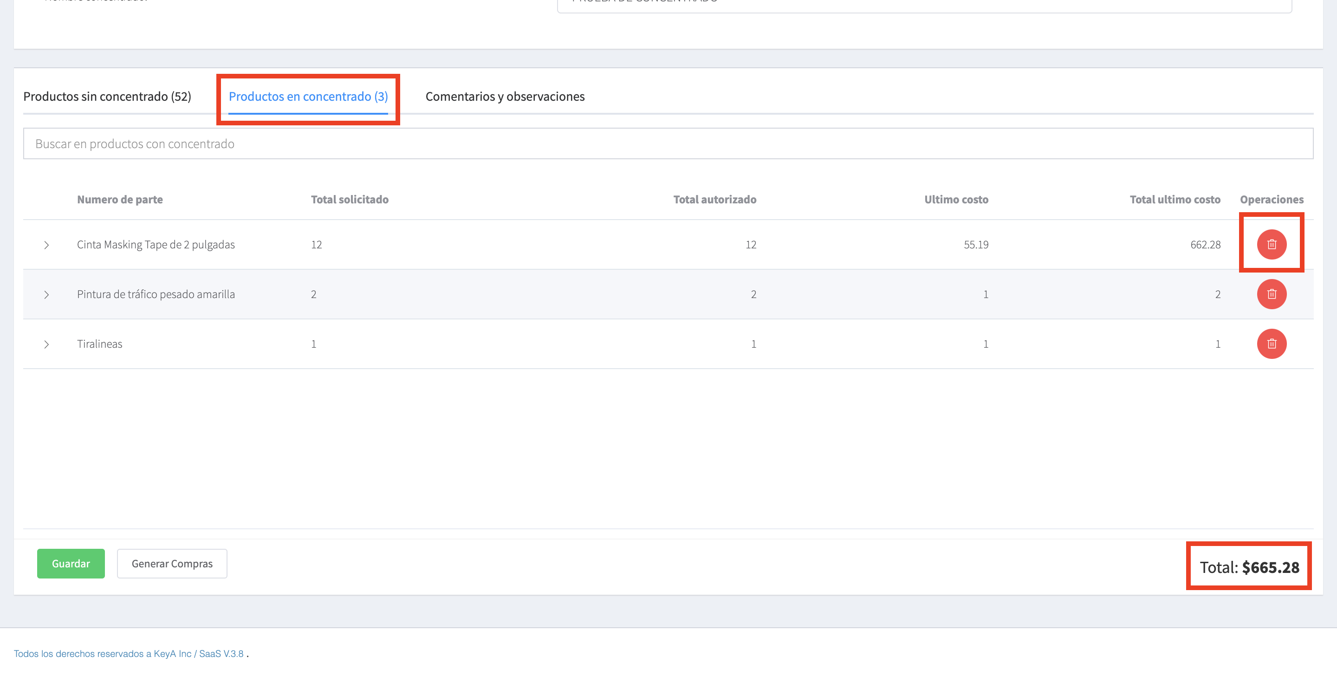Click the Numero de parte column header

click(x=119, y=199)
